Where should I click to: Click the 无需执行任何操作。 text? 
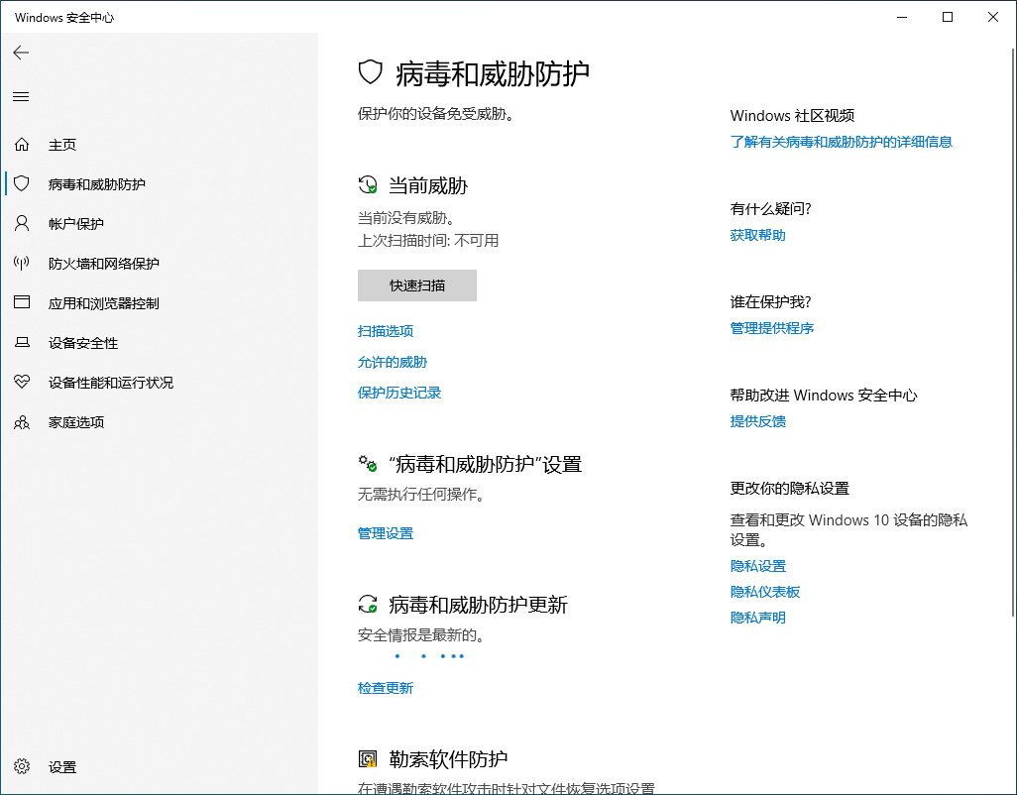coord(421,494)
